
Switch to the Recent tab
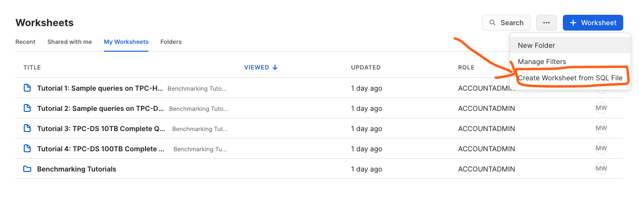pos(25,42)
